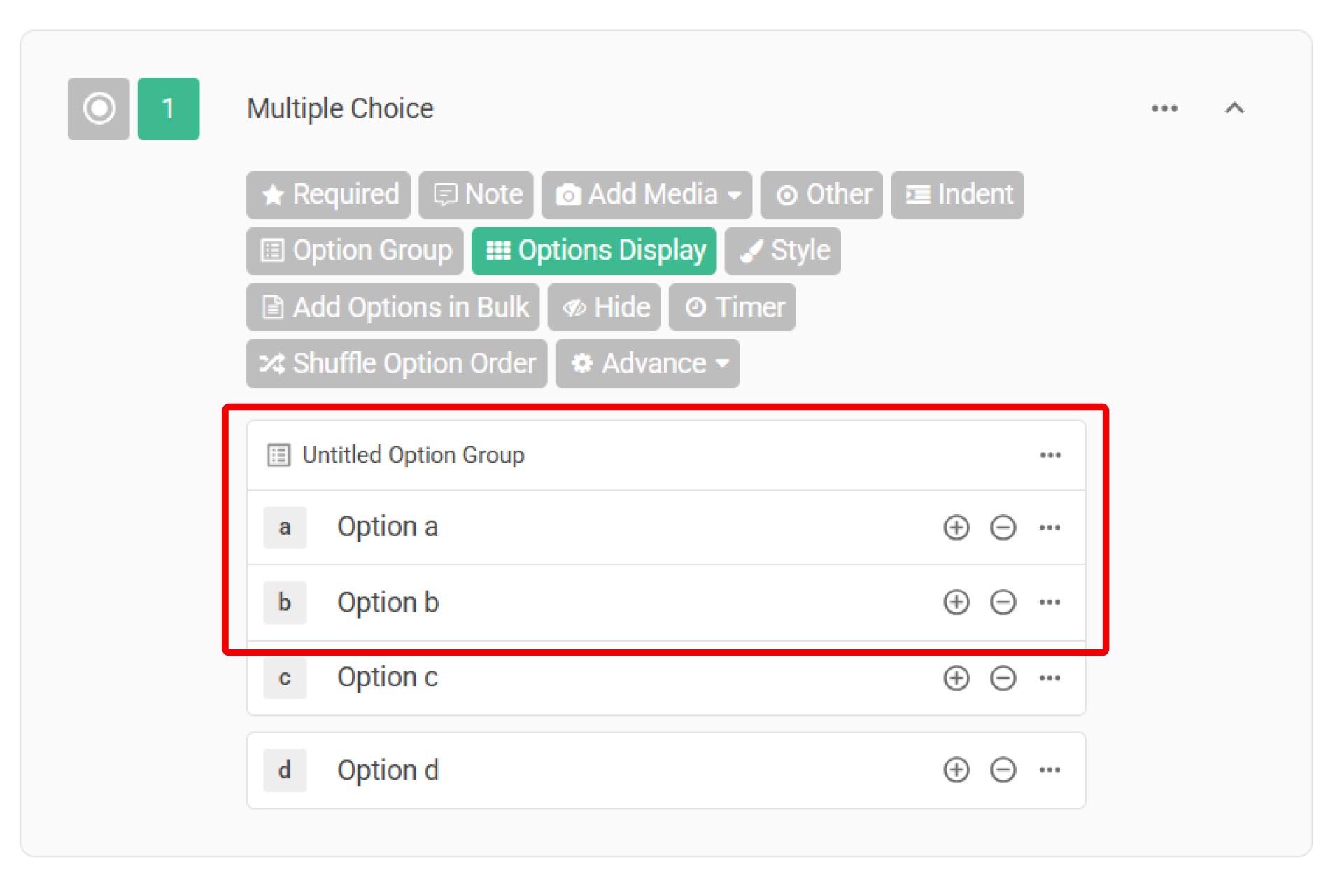Toggle Hide for this question

pos(604,306)
